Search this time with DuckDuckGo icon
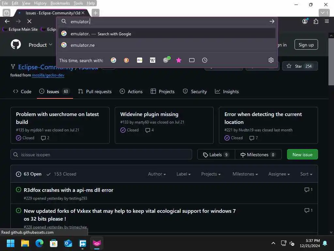 coord(126,60)
